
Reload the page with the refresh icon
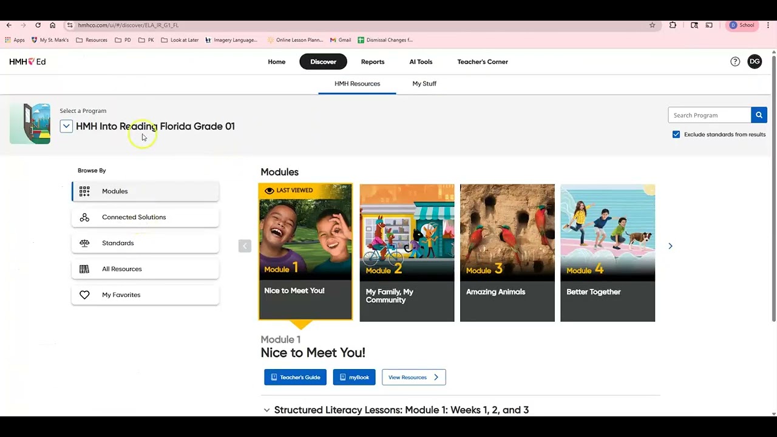tap(38, 25)
